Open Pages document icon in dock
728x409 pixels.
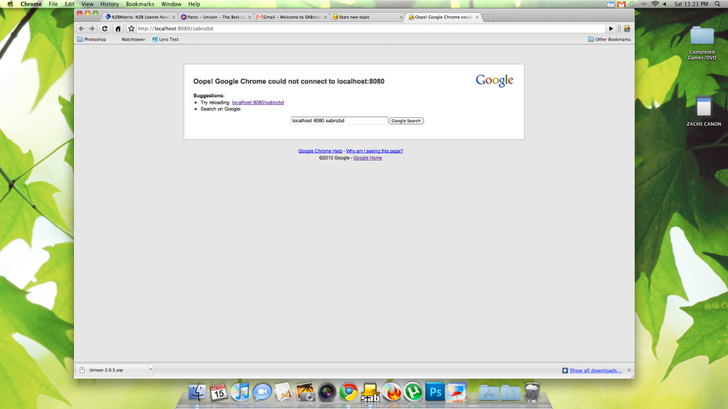[x=284, y=392]
